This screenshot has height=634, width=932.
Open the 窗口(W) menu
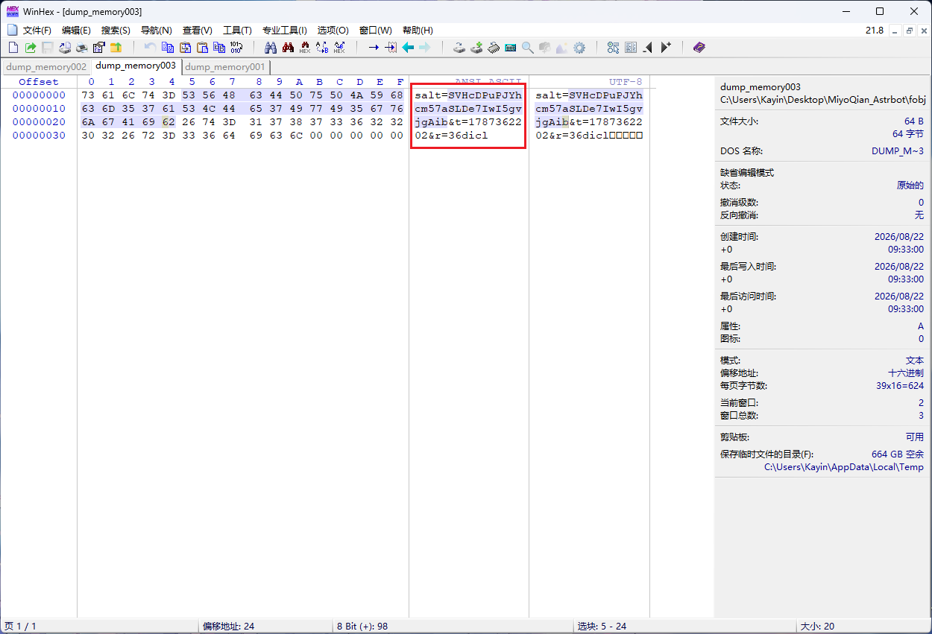pos(375,31)
